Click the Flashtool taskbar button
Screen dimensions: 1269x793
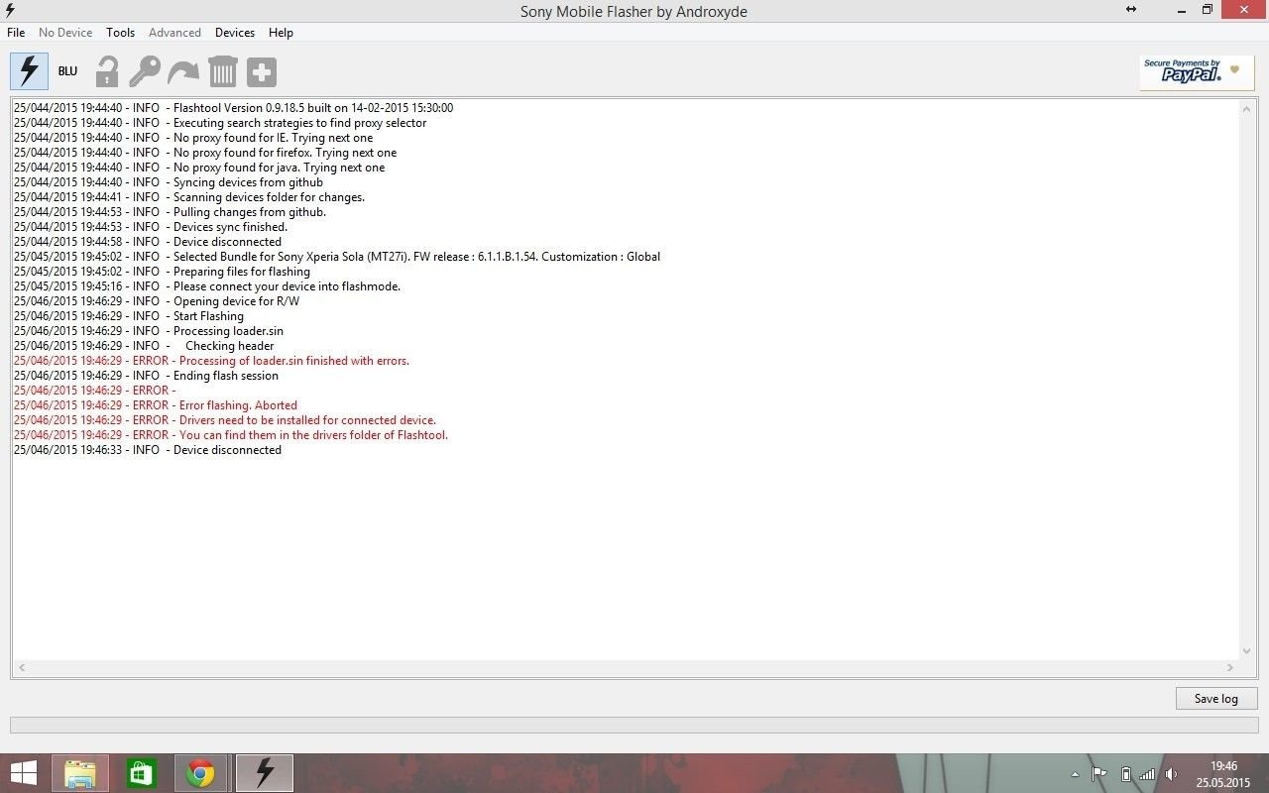(264, 773)
